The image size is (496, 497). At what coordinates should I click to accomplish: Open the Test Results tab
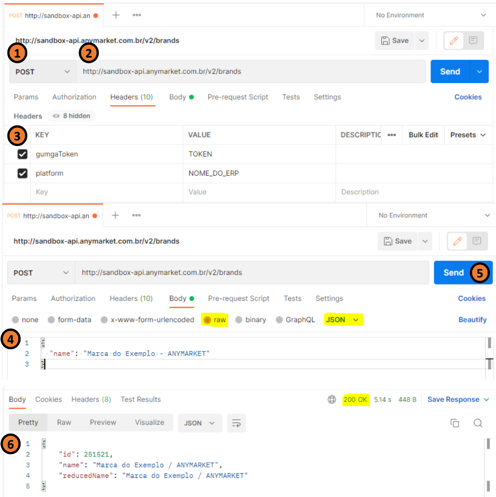coord(140,399)
